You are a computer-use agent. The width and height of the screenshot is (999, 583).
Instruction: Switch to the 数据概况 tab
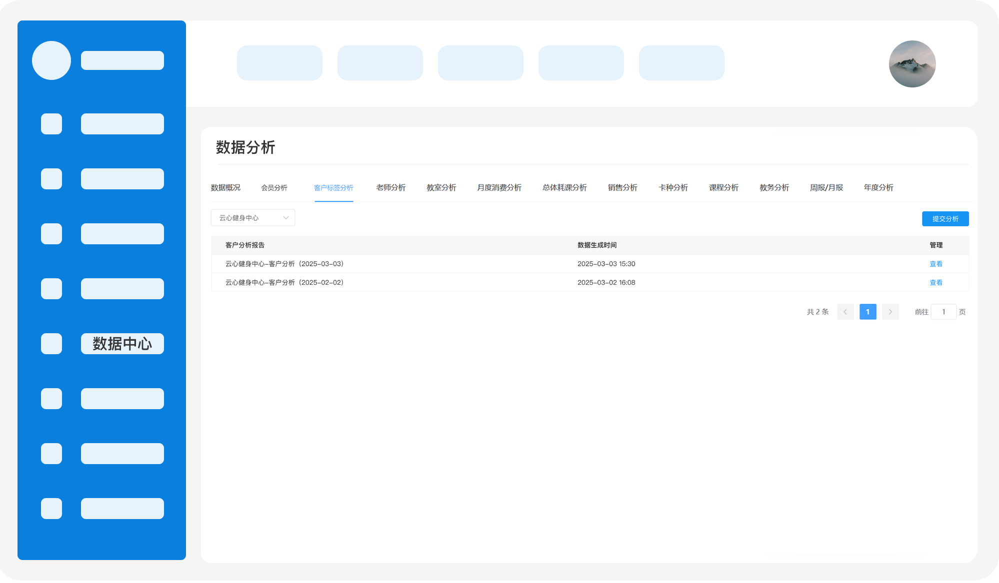coord(225,188)
